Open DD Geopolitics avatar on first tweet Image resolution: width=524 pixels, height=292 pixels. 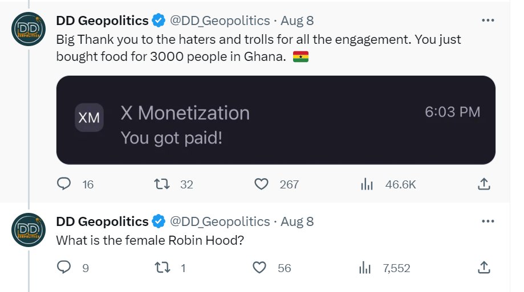click(x=29, y=29)
